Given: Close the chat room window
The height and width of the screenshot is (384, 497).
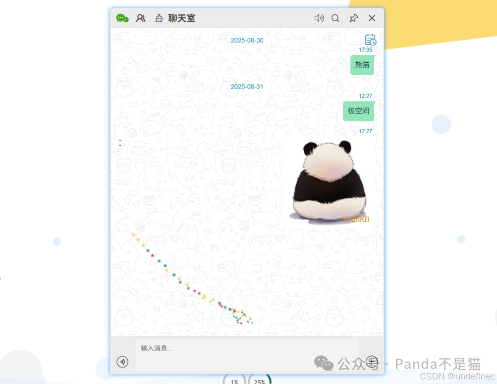Looking at the screenshot, I should pyautogui.click(x=372, y=18).
